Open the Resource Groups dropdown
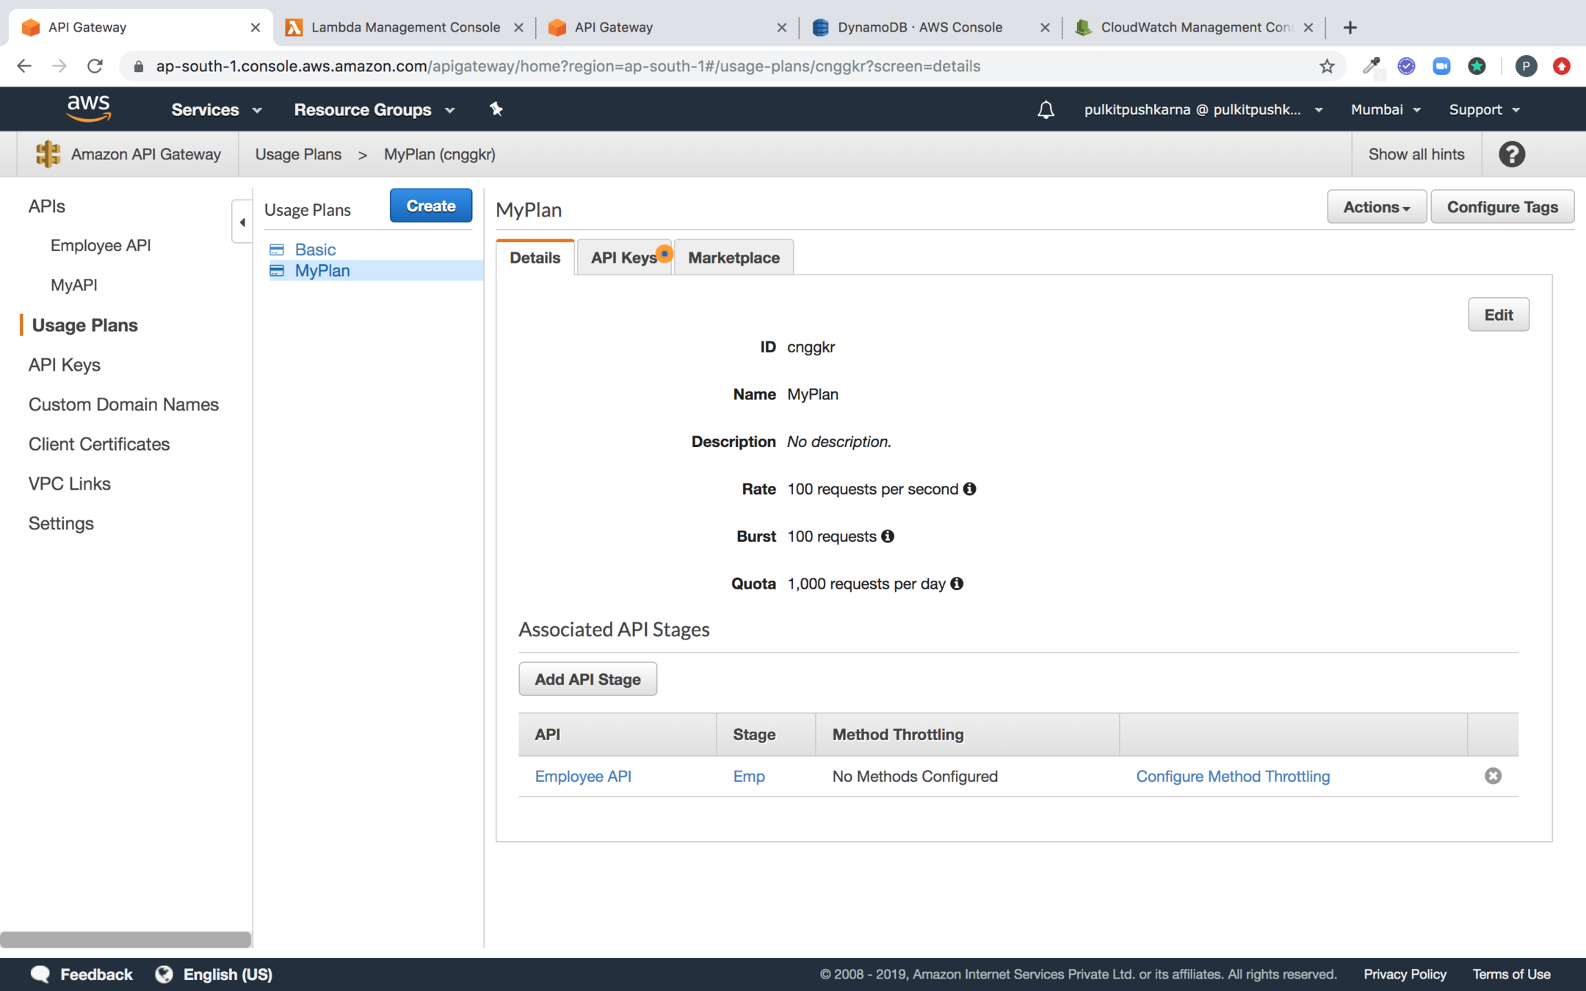The height and width of the screenshot is (991, 1586). click(x=374, y=110)
